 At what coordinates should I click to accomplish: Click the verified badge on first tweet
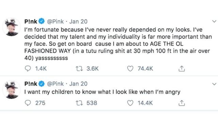[x=42, y=21]
